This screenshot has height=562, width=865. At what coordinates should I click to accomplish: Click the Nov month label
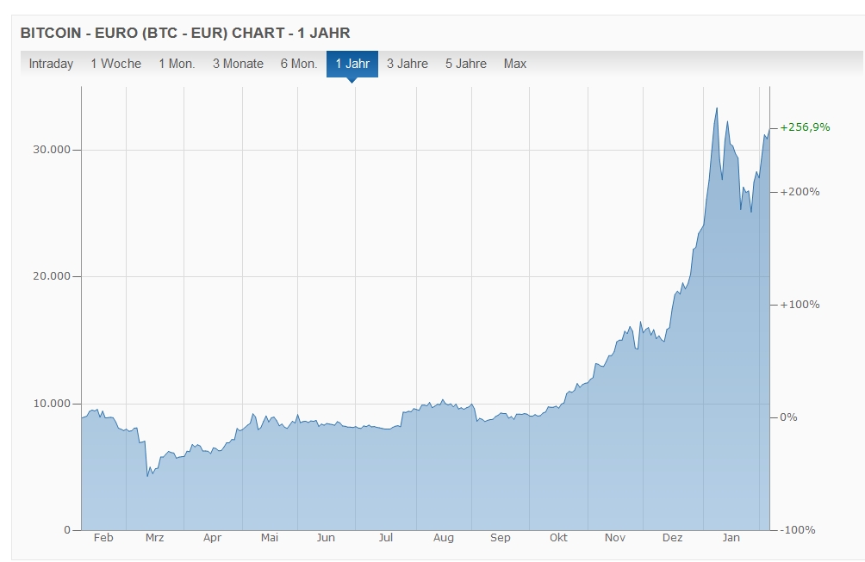pyautogui.click(x=615, y=538)
